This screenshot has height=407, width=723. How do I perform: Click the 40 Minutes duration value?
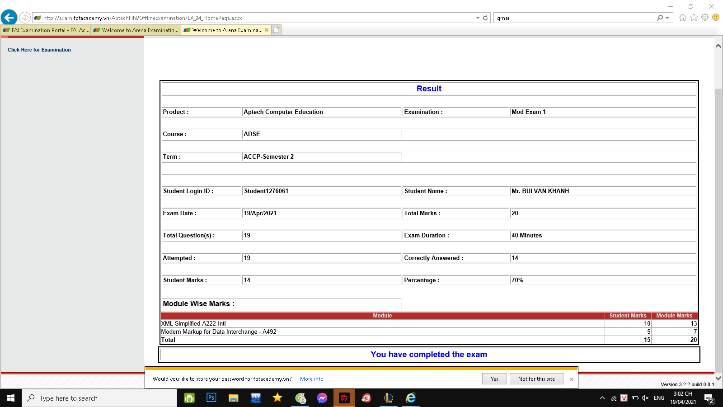tap(526, 235)
